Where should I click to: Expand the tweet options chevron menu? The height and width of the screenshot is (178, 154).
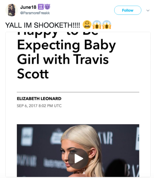148,11
